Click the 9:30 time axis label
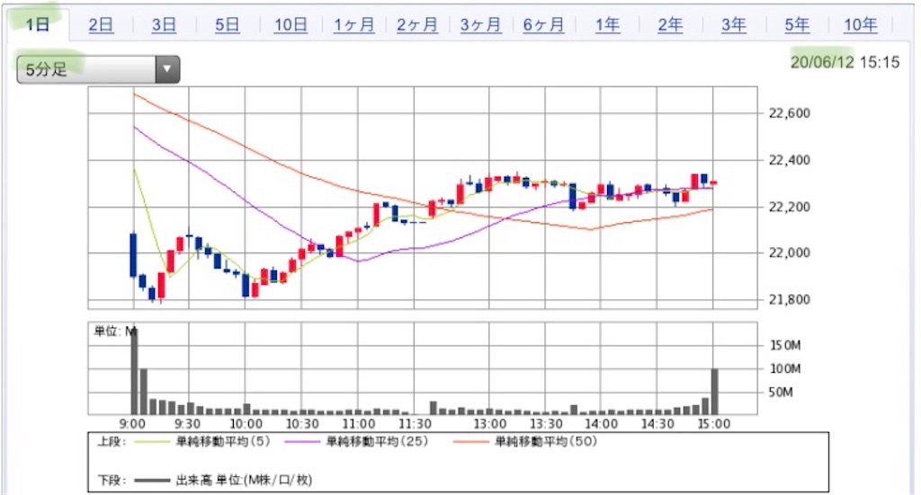Viewport: 921px width, 495px height. 187,423
